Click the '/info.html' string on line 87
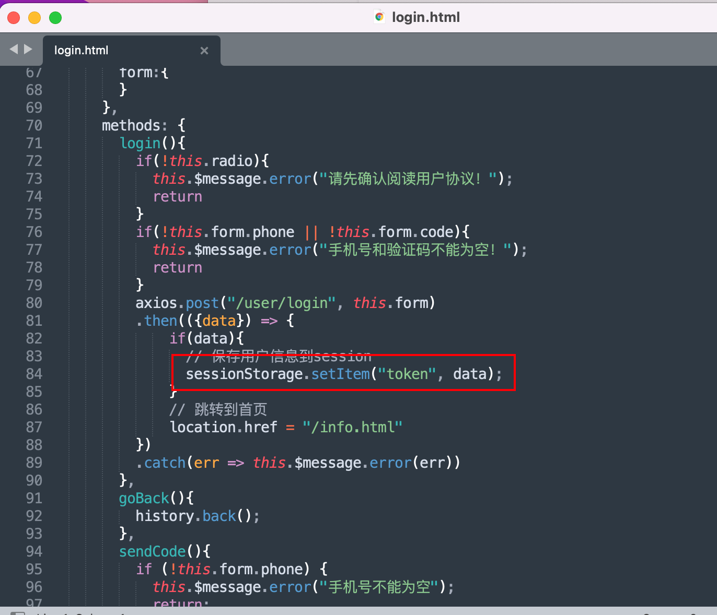This screenshot has width=717, height=615. click(353, 427)
